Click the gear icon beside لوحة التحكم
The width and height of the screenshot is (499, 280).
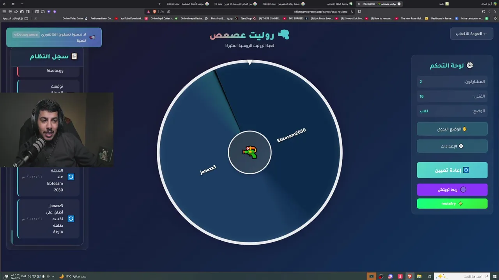pyautogui.click(x=470, y=65)
